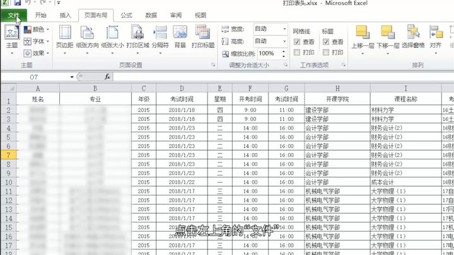Toggle 网格线 打印 checkbox

pos(297,52)
